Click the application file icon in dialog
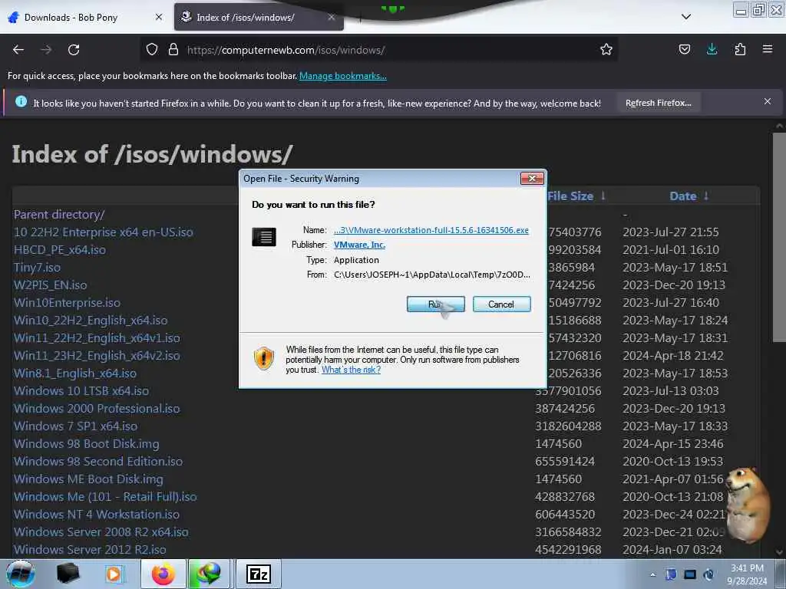This screenshot has height=589, width=786. pos(264,237)
